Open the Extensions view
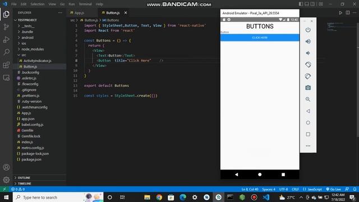 (6, 65)
